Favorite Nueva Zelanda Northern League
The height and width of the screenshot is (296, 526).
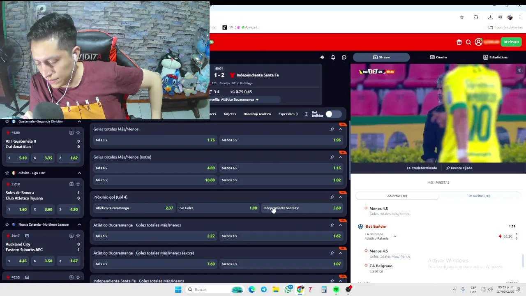click(x=7, y=224)
